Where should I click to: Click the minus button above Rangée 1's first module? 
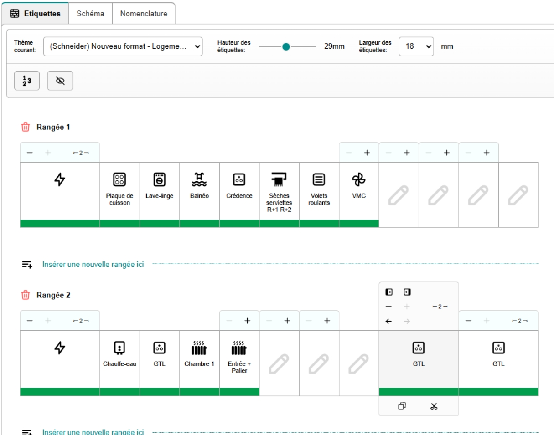click(x=30, y=153)
